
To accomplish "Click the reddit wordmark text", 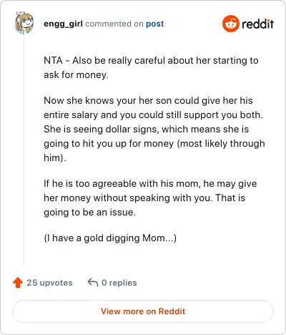I will click(x=258, y=24).
